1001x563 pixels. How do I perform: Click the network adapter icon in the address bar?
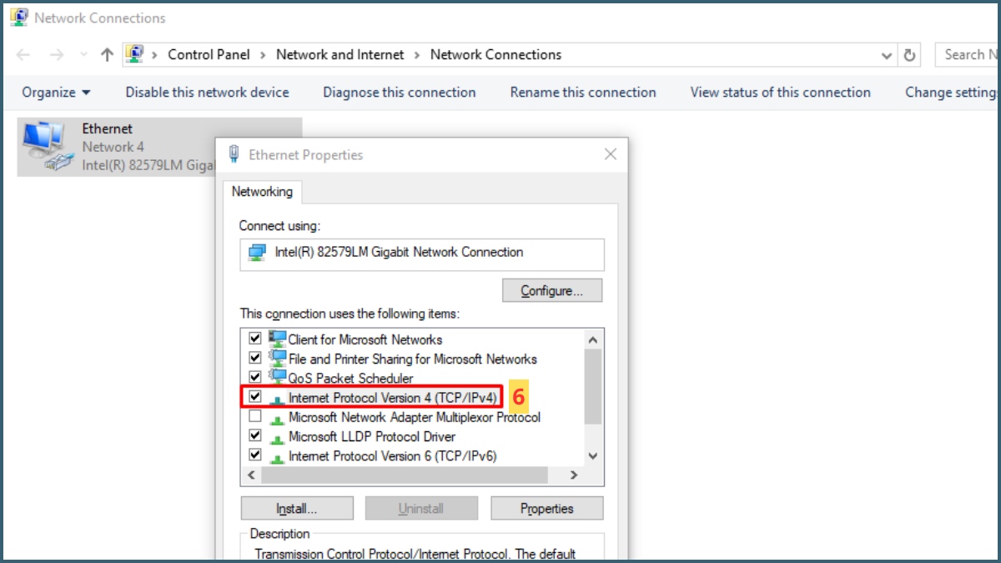[x=134, y=53]
